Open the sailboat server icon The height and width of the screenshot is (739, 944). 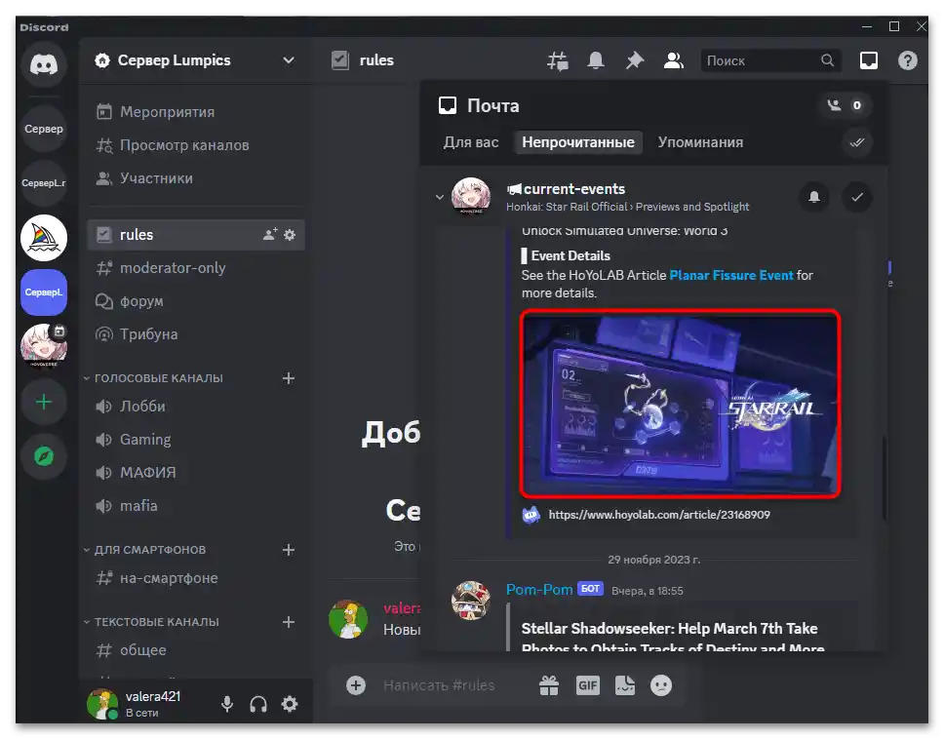click(44, 238)
